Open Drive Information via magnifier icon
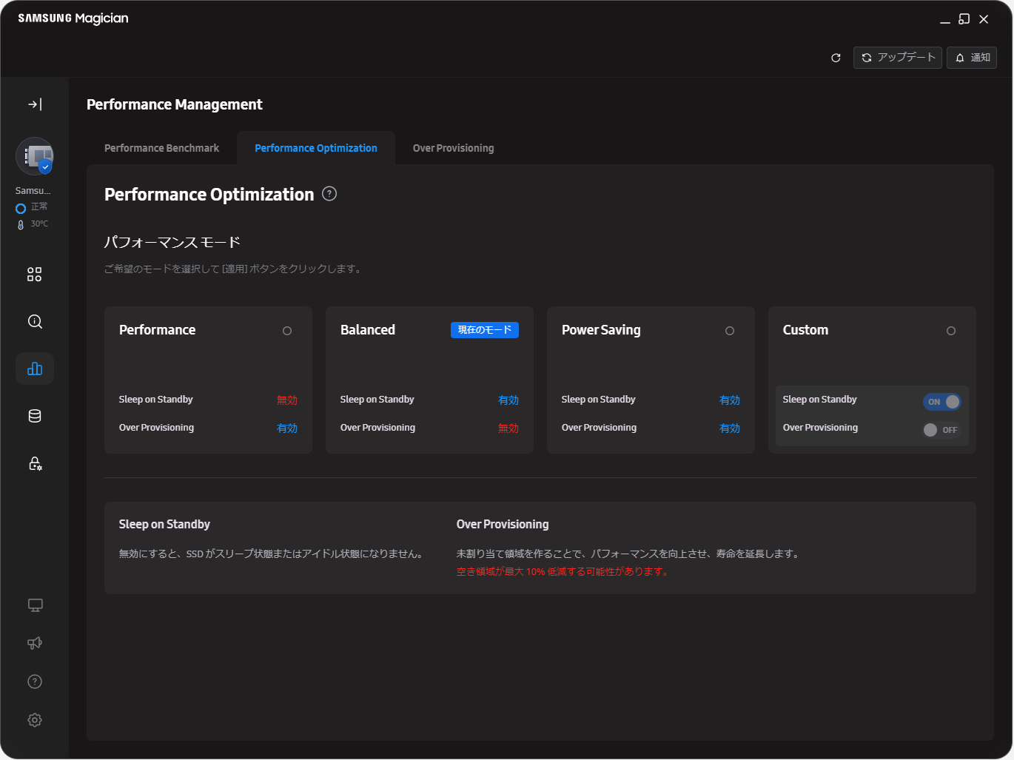 [x=34, y=321]
